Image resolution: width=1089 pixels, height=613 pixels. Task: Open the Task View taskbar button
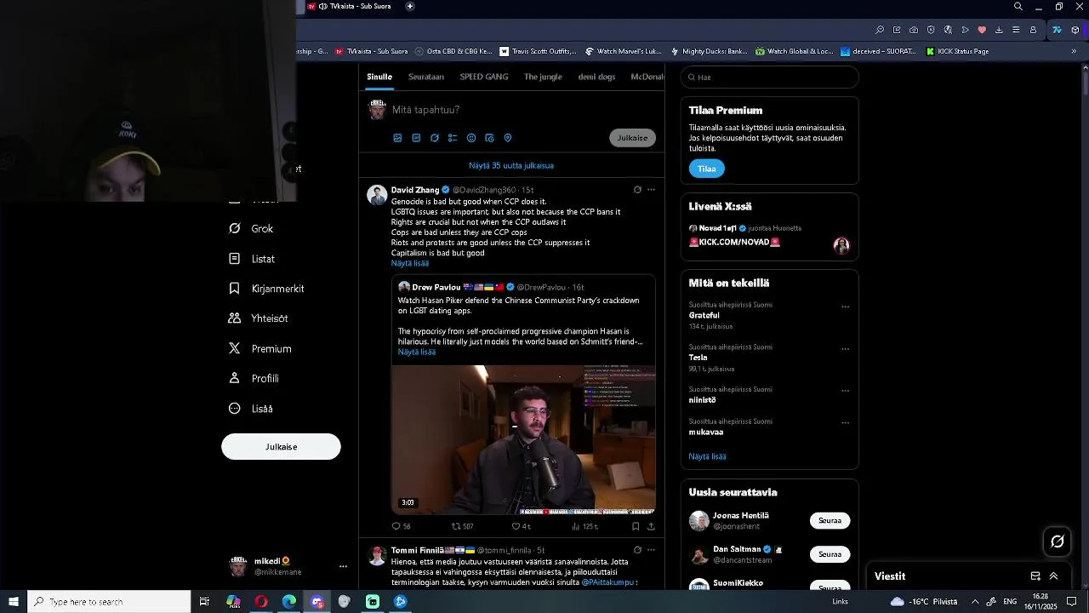click(x=204, y=602)
